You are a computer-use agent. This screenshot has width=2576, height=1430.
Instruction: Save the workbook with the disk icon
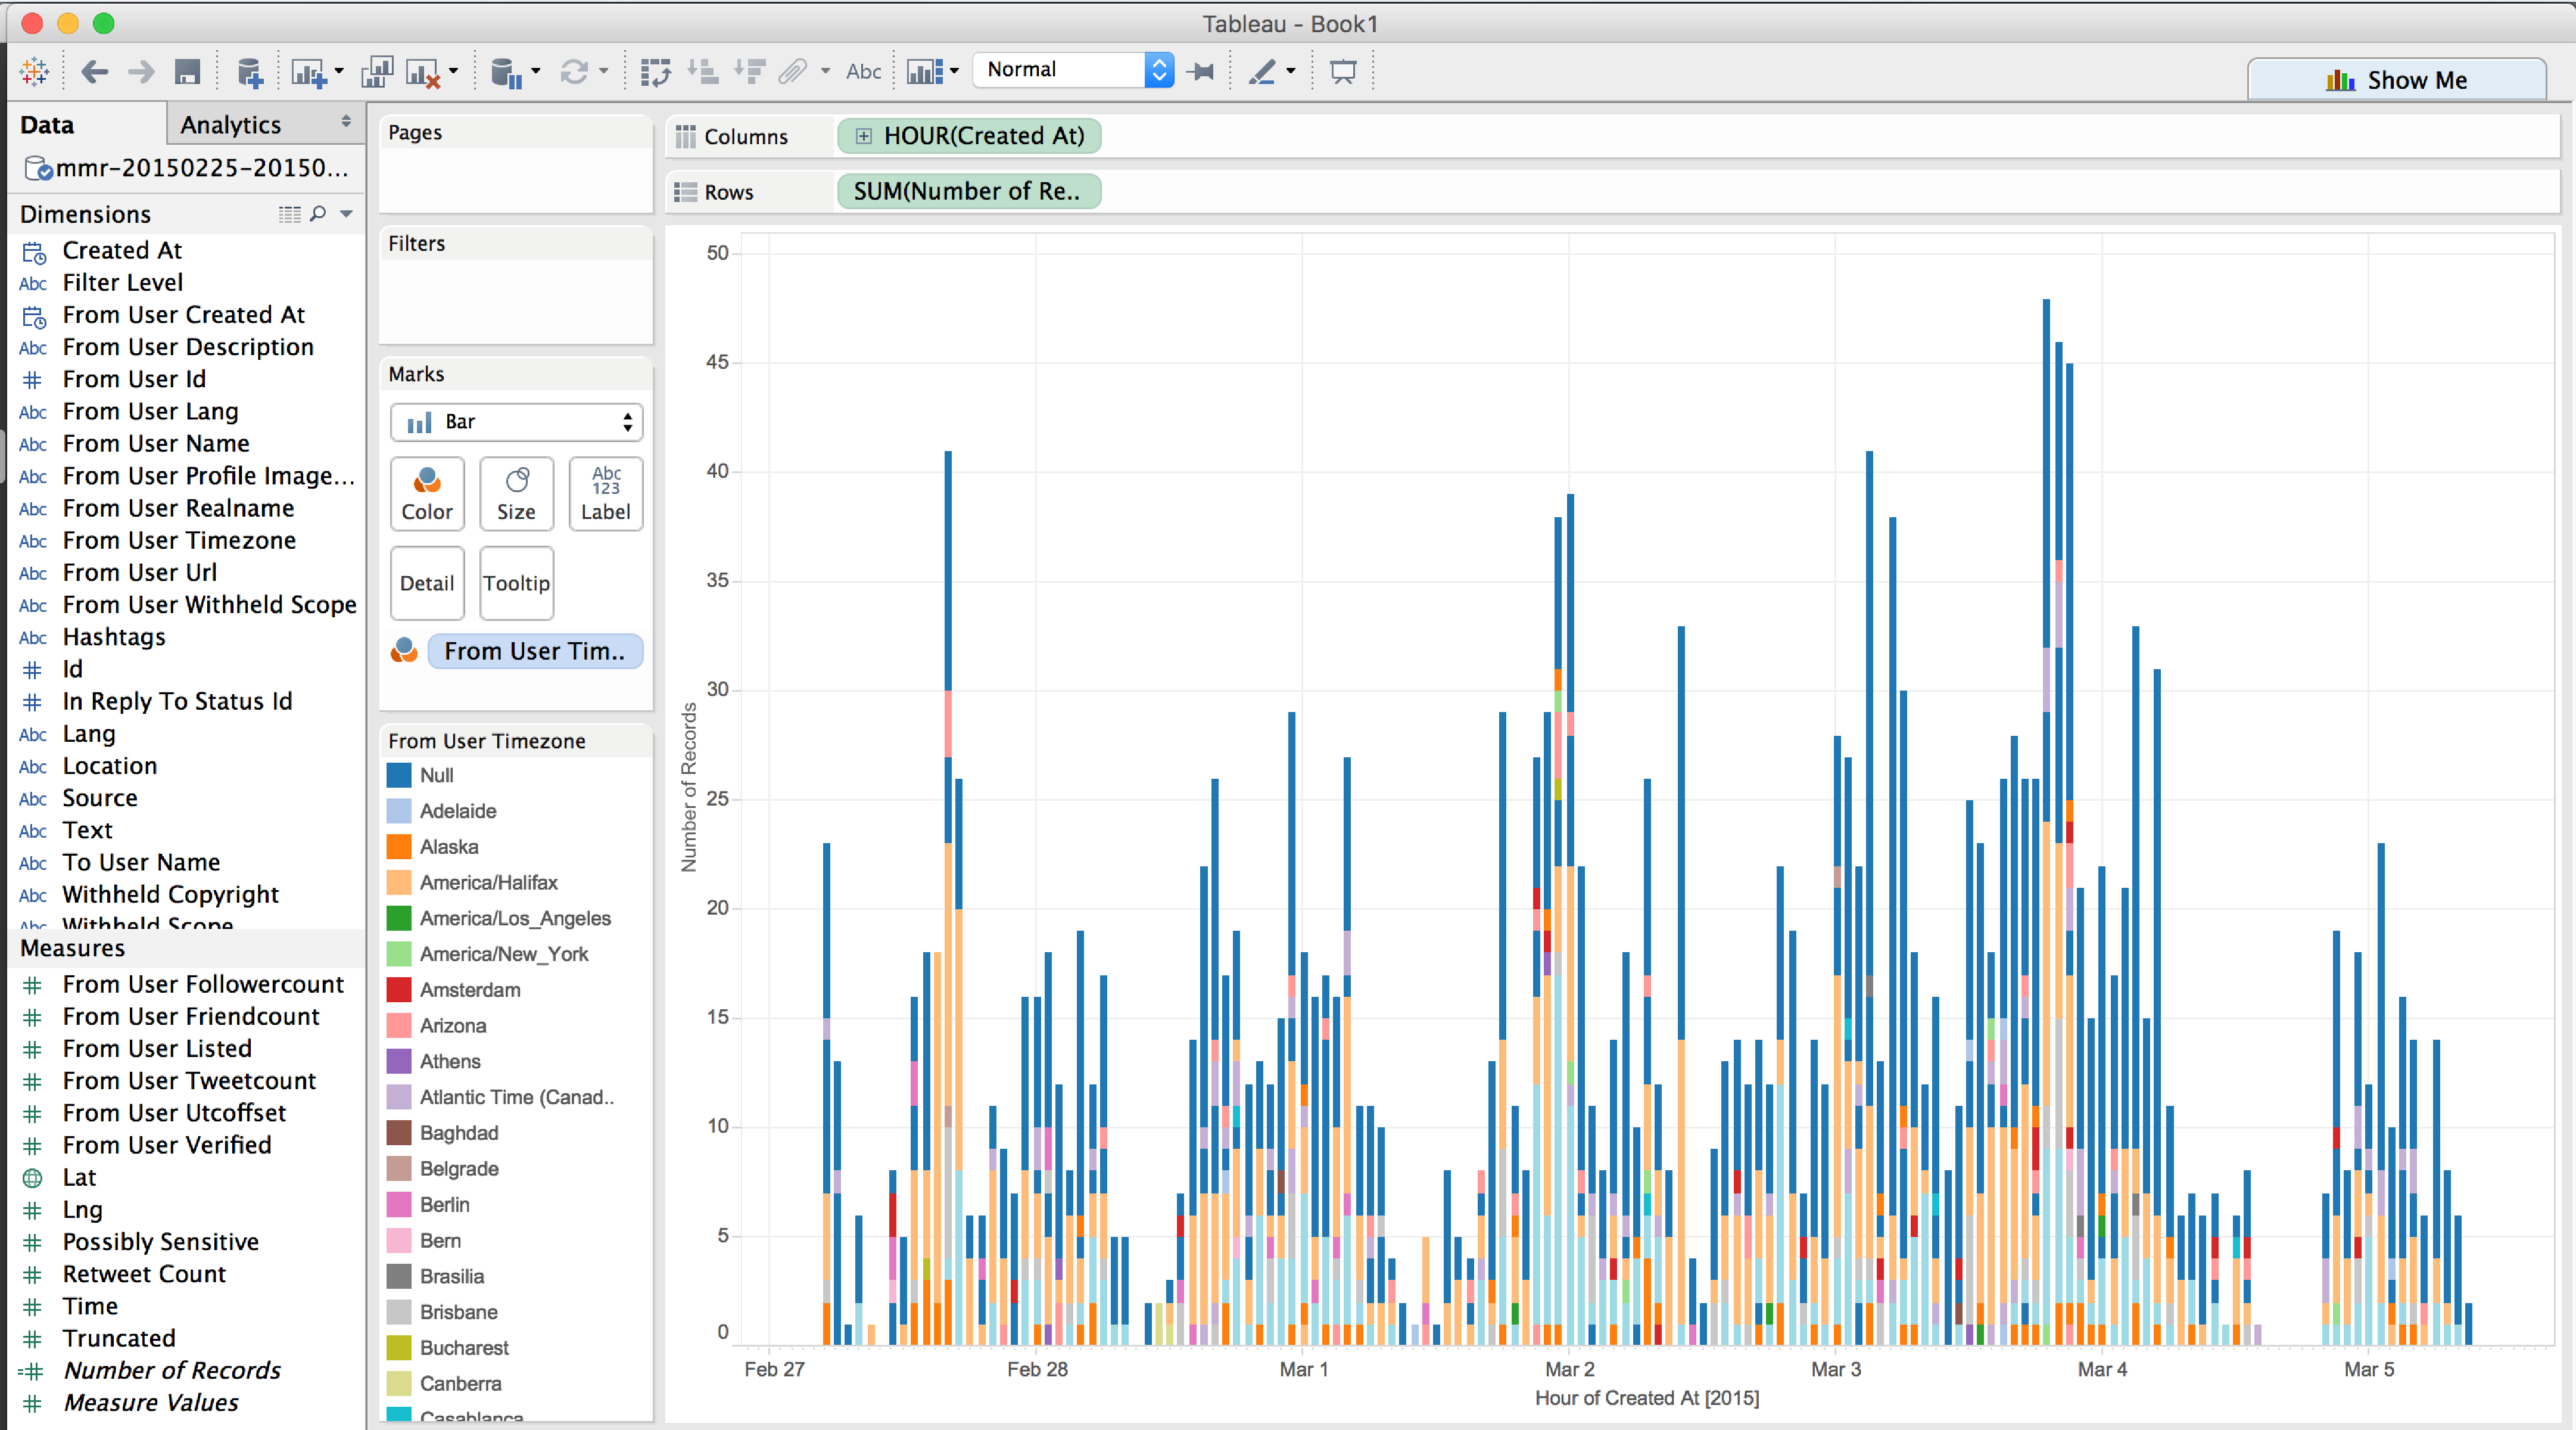click(187, 72)
